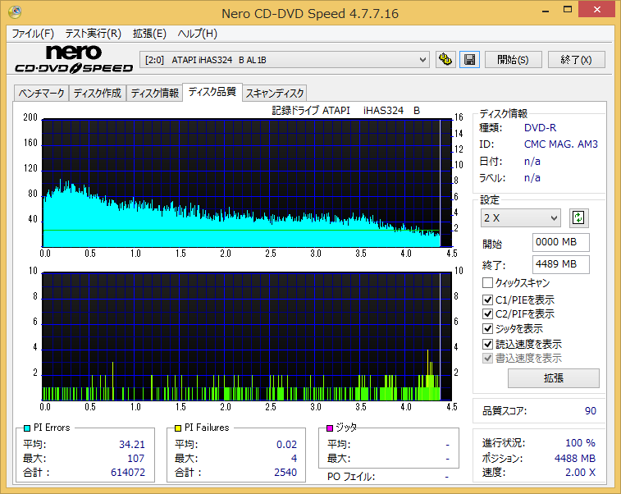Click the 終了 4489 MB input field

tap(561, 264)
